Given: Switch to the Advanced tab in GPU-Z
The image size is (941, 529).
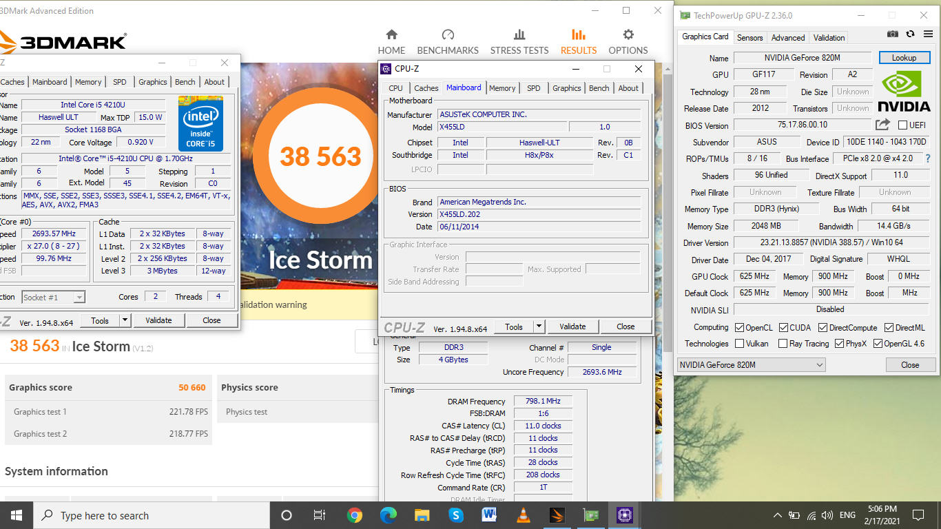Looking at the screenshot, I should [x=788, y=38].
